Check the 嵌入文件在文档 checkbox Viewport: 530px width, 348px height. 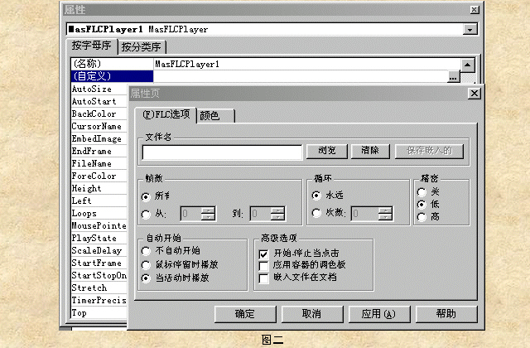[264, 278]
